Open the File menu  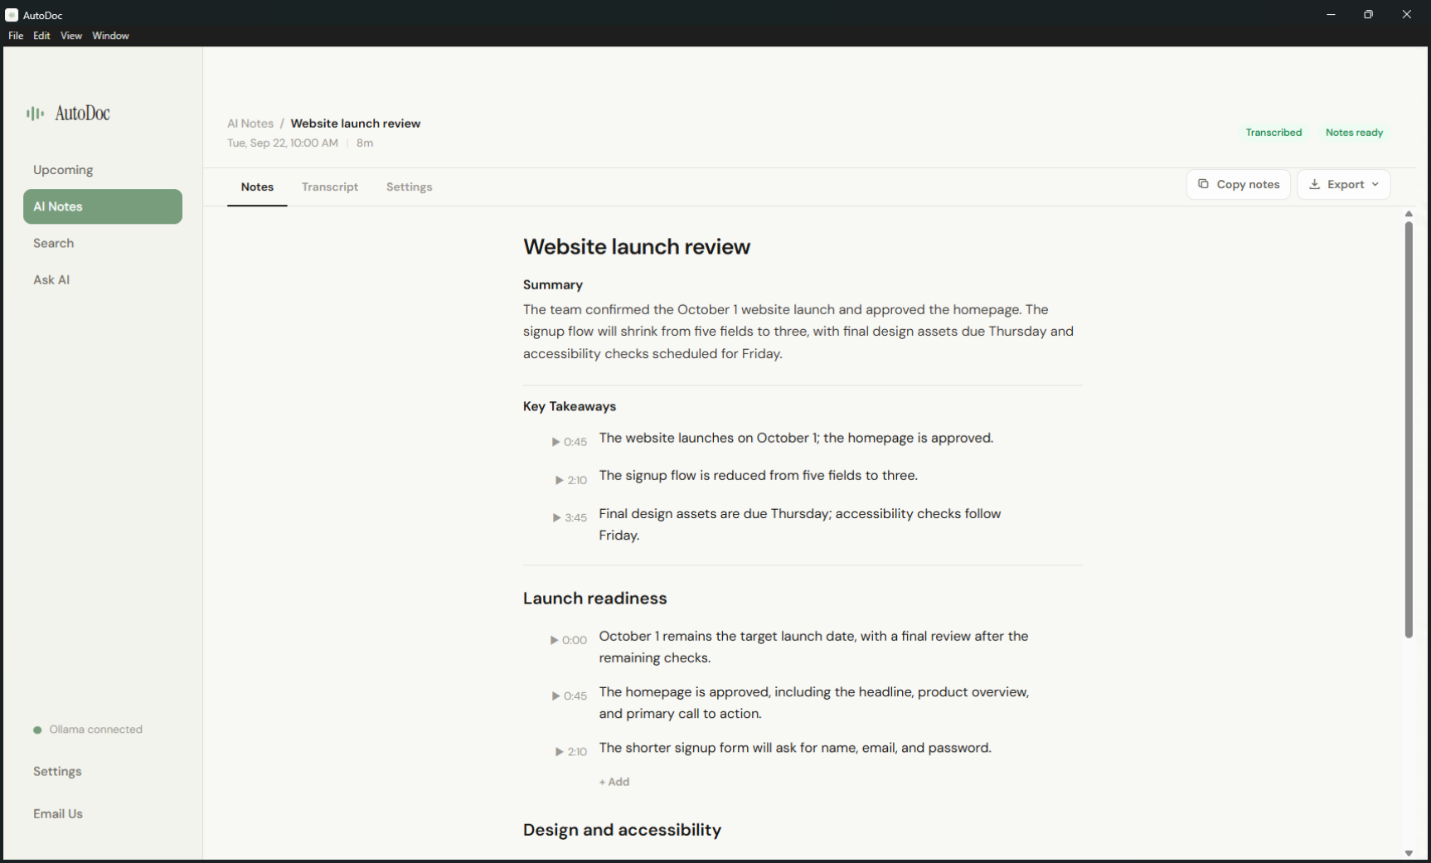tap(16, 36)
